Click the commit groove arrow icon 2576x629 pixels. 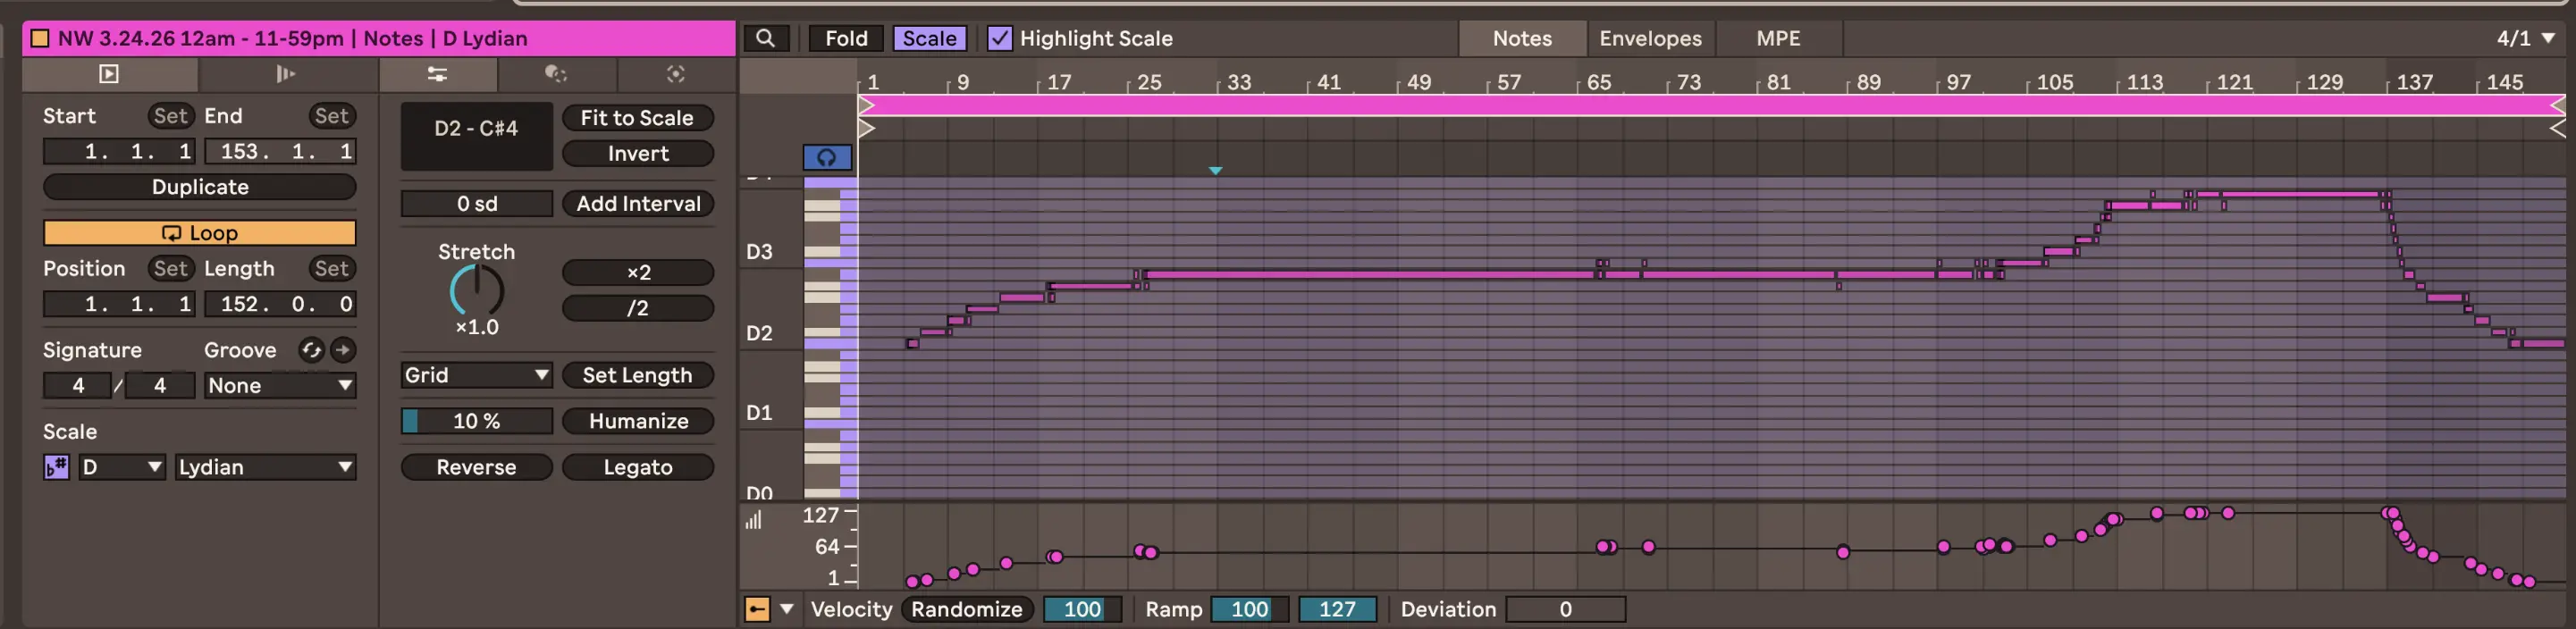(x=343, y=350)
